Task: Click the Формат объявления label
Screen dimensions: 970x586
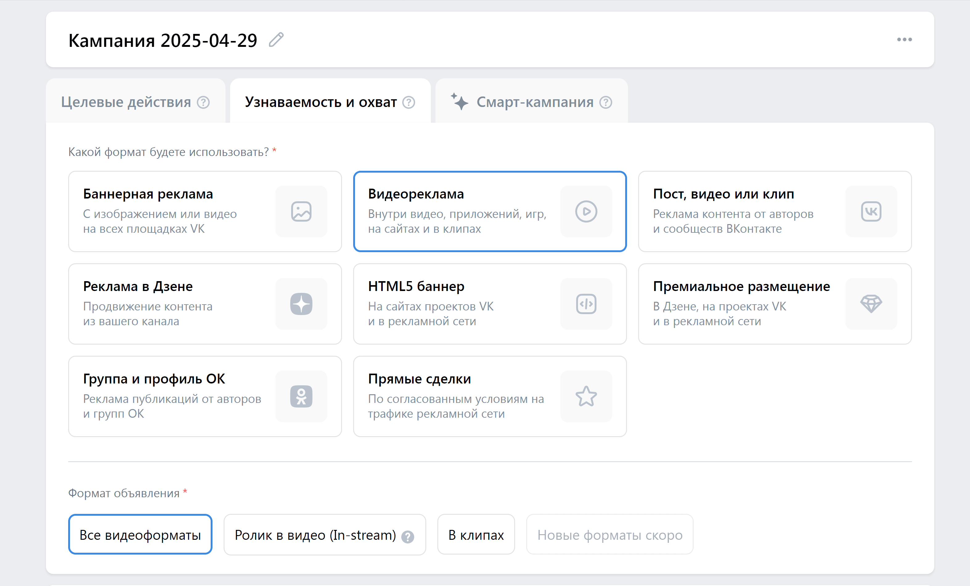Action: pyautogui.click(x=124, y=493)
